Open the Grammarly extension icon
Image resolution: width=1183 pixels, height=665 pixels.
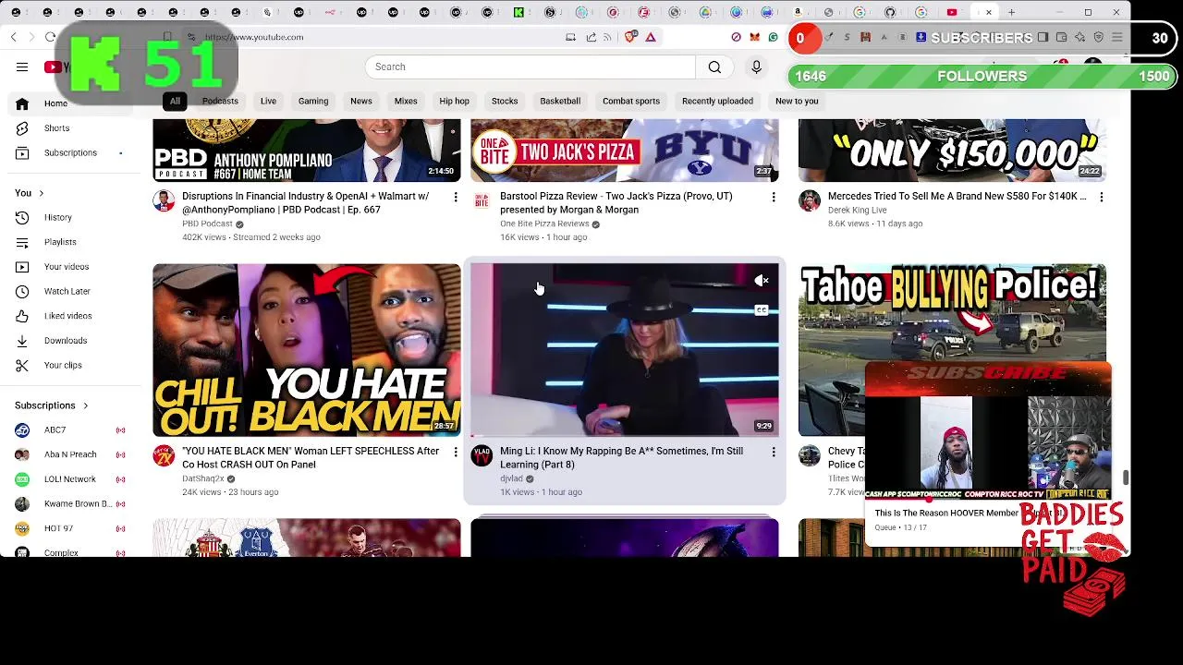773,37
